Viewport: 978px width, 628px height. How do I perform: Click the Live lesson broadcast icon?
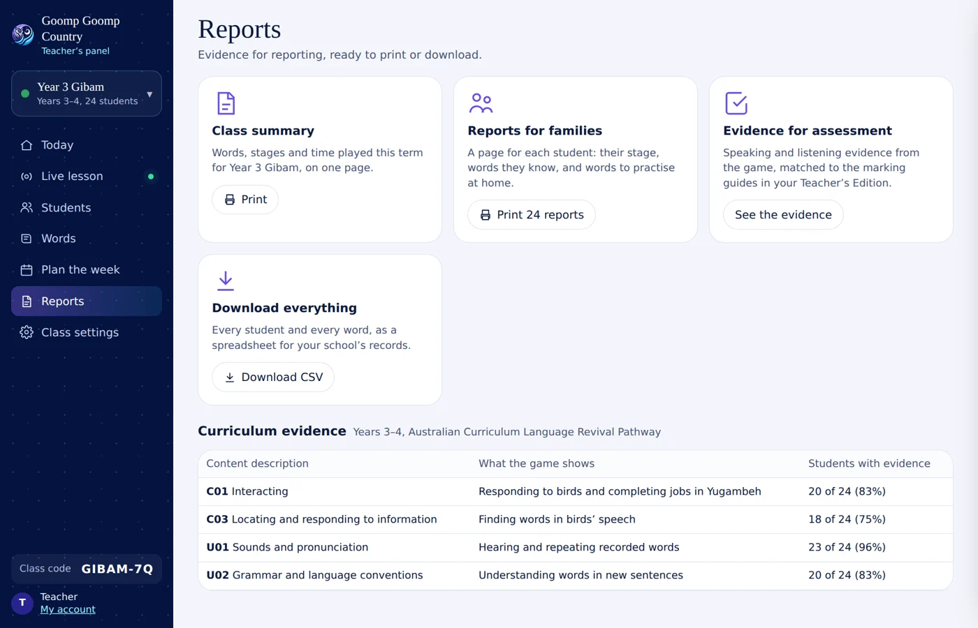tap(27, 177)
